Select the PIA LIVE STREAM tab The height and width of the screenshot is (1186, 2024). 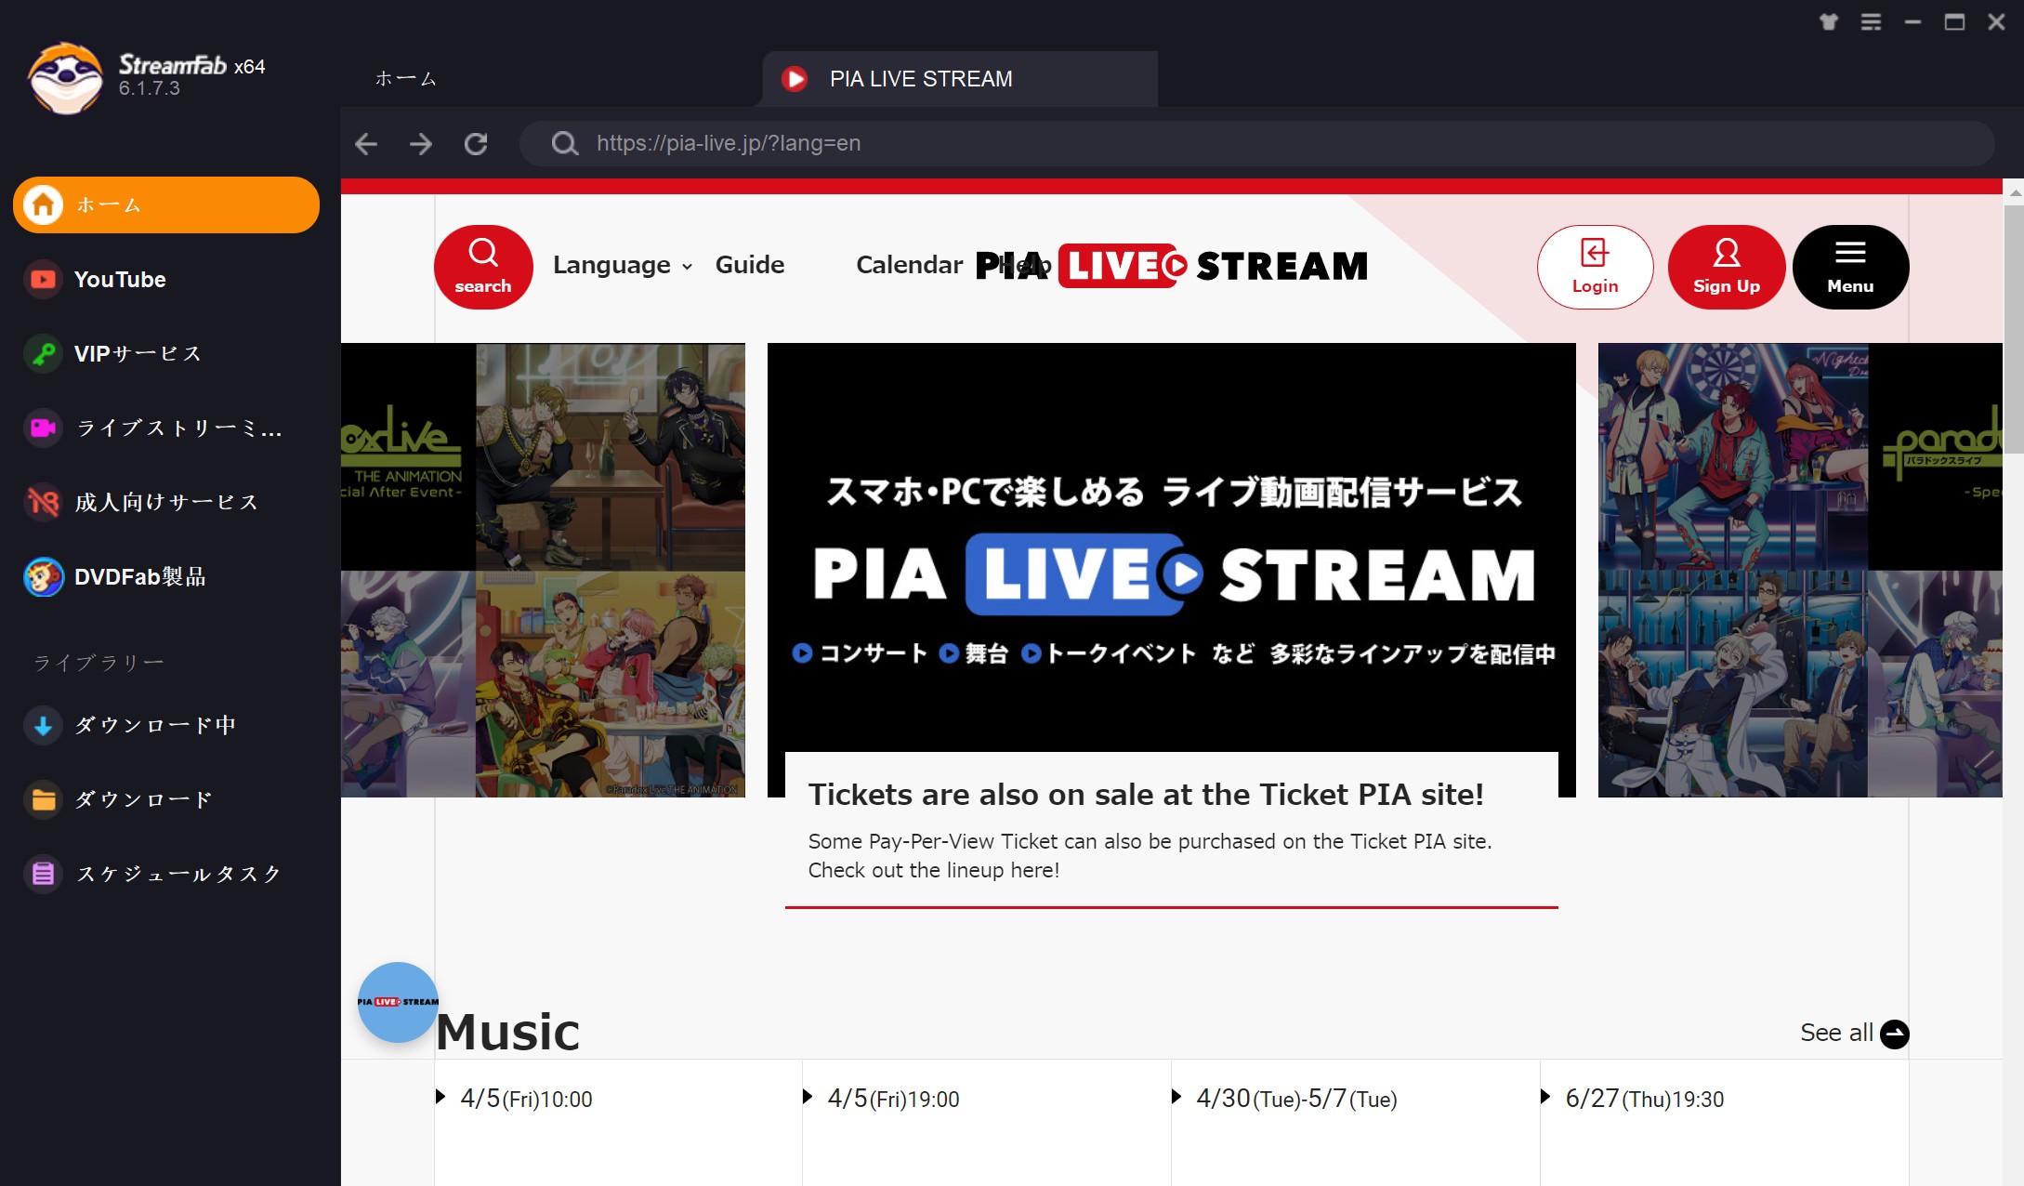point(960,79)
